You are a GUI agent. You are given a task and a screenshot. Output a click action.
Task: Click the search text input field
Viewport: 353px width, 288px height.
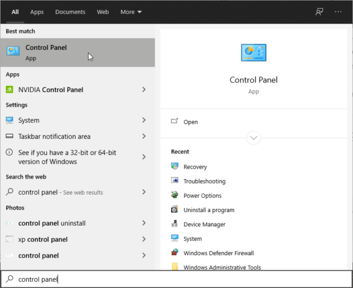pyautogui.click(x=173, y=279)
